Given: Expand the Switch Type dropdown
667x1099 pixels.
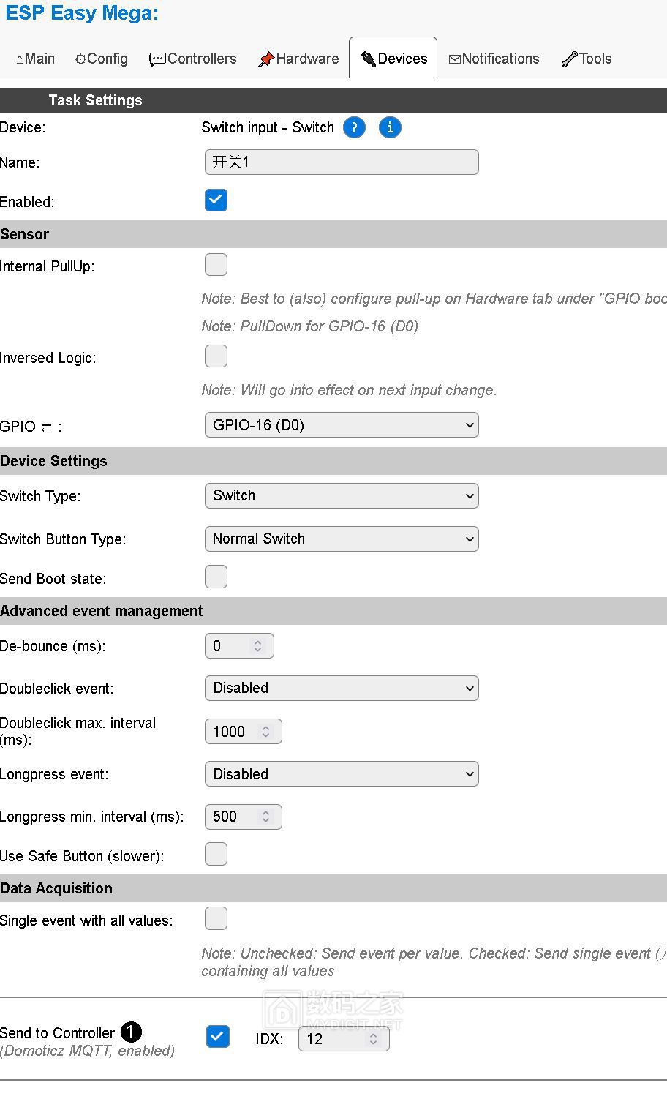Looking at the screenshot, I should tap(342, 496).
